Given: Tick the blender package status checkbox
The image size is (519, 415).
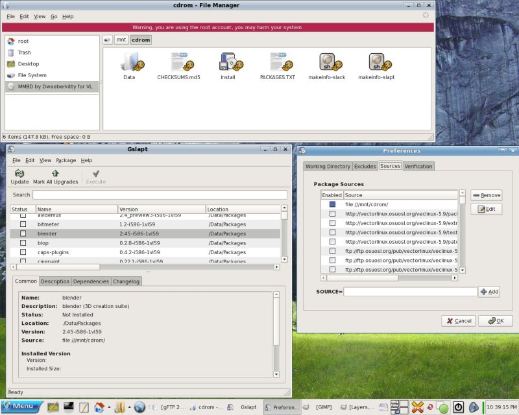Looking at the screenshot, I should click(23, 233).
